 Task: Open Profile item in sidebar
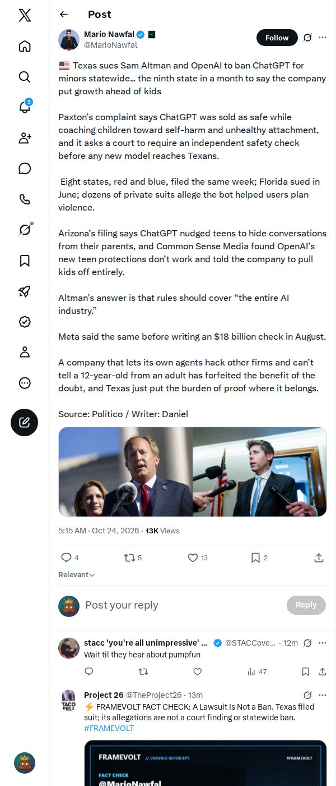point(25,352)
